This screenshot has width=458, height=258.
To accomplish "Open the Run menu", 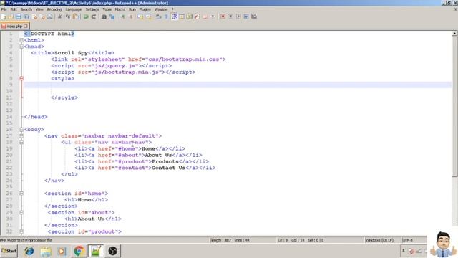I will pyautogui.click(x=132, y=9).
